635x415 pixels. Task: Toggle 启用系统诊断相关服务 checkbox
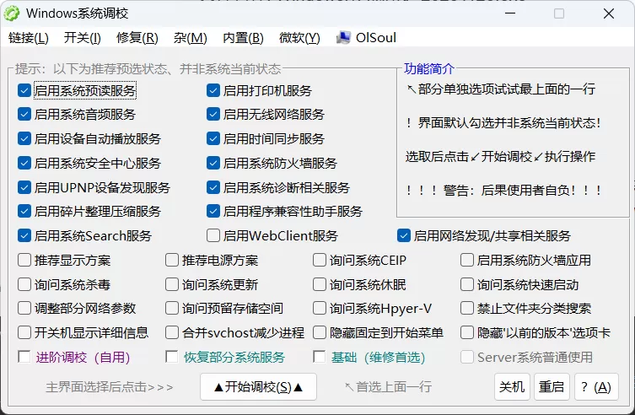pos(213,187)
